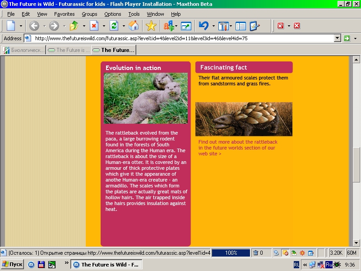Click the blocked-items trash counter

coord(260,253)
